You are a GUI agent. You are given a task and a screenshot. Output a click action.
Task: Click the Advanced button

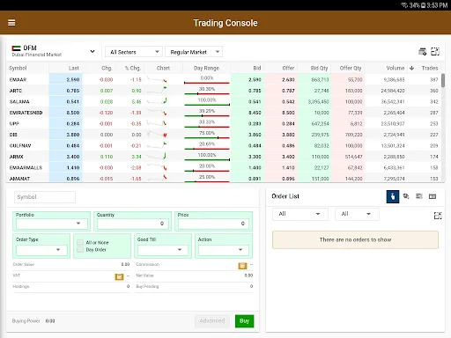pyautogui.click(x=212, y=321)
